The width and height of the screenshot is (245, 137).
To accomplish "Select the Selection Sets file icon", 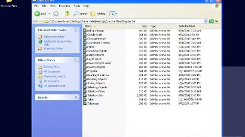I will point(85,95).
